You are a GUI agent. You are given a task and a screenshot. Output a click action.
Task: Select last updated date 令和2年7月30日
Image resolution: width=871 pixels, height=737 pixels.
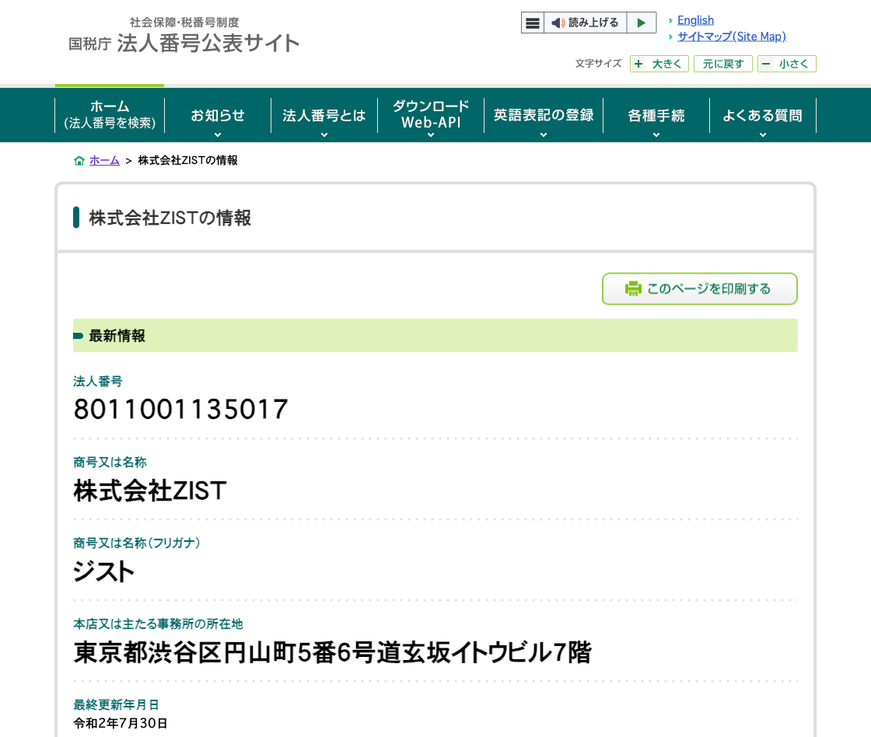click(121, 723)
